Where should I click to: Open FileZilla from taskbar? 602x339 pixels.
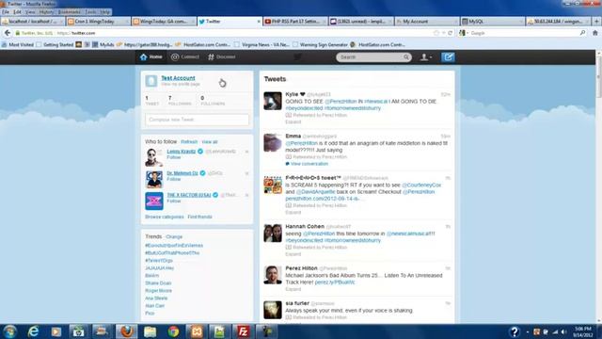[x=243, y=331]
